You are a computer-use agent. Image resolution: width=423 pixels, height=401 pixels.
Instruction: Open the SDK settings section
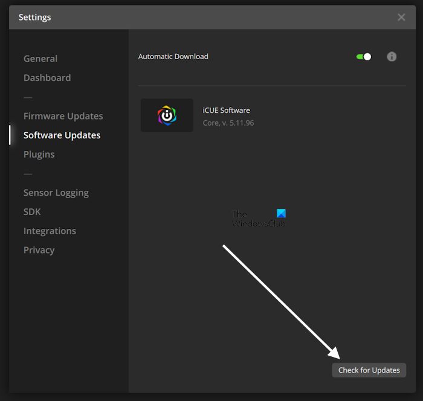click(x=32, y=212)
